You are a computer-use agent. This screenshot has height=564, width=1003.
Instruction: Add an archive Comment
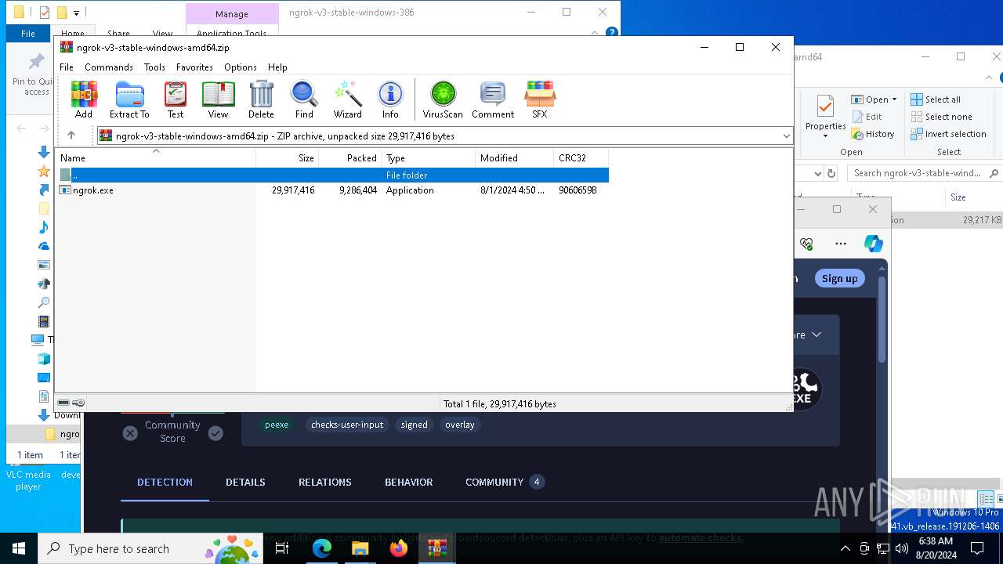tap(493, 99)
